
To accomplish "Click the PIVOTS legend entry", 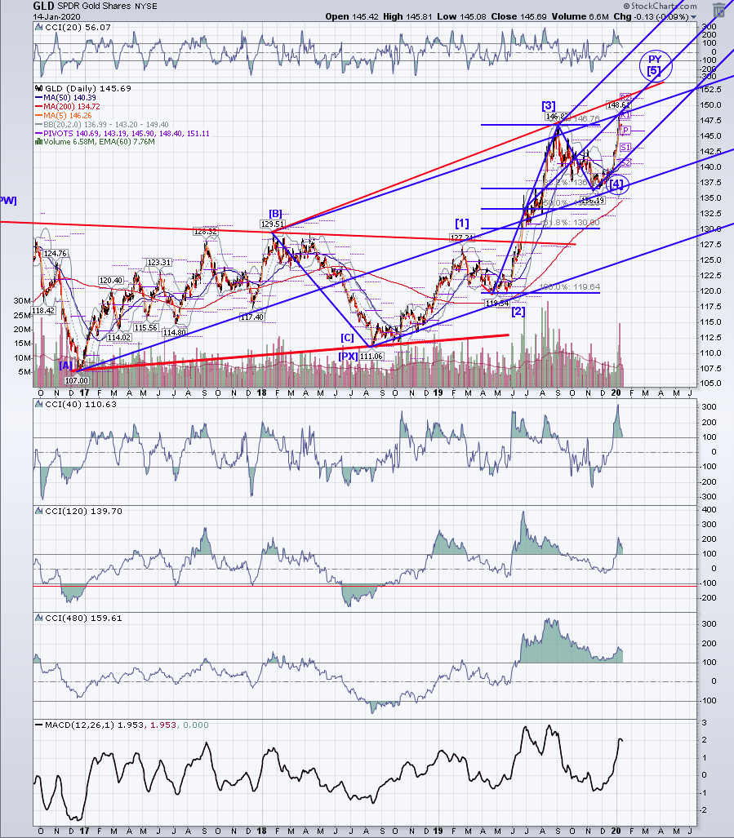I will pos(122,133).
